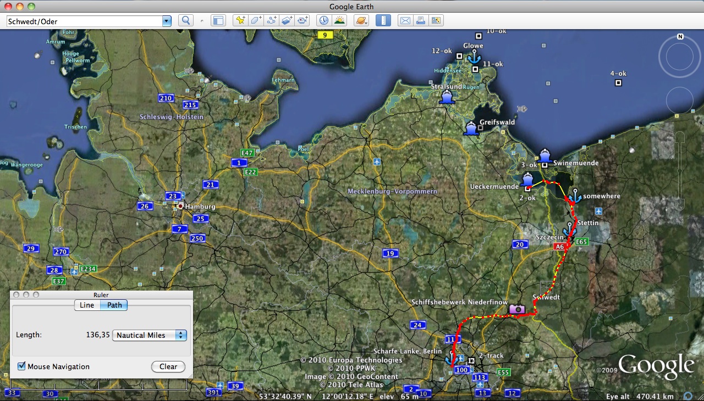Click the Eye alt 470.41 km status text

pos(640,397)
